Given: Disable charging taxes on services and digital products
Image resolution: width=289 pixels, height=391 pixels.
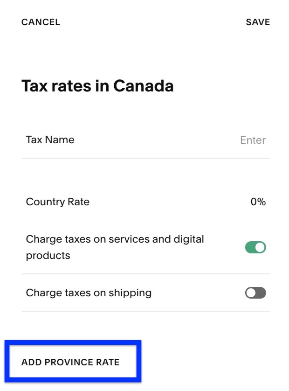Looking at the screenshot, I should point(255,247).
